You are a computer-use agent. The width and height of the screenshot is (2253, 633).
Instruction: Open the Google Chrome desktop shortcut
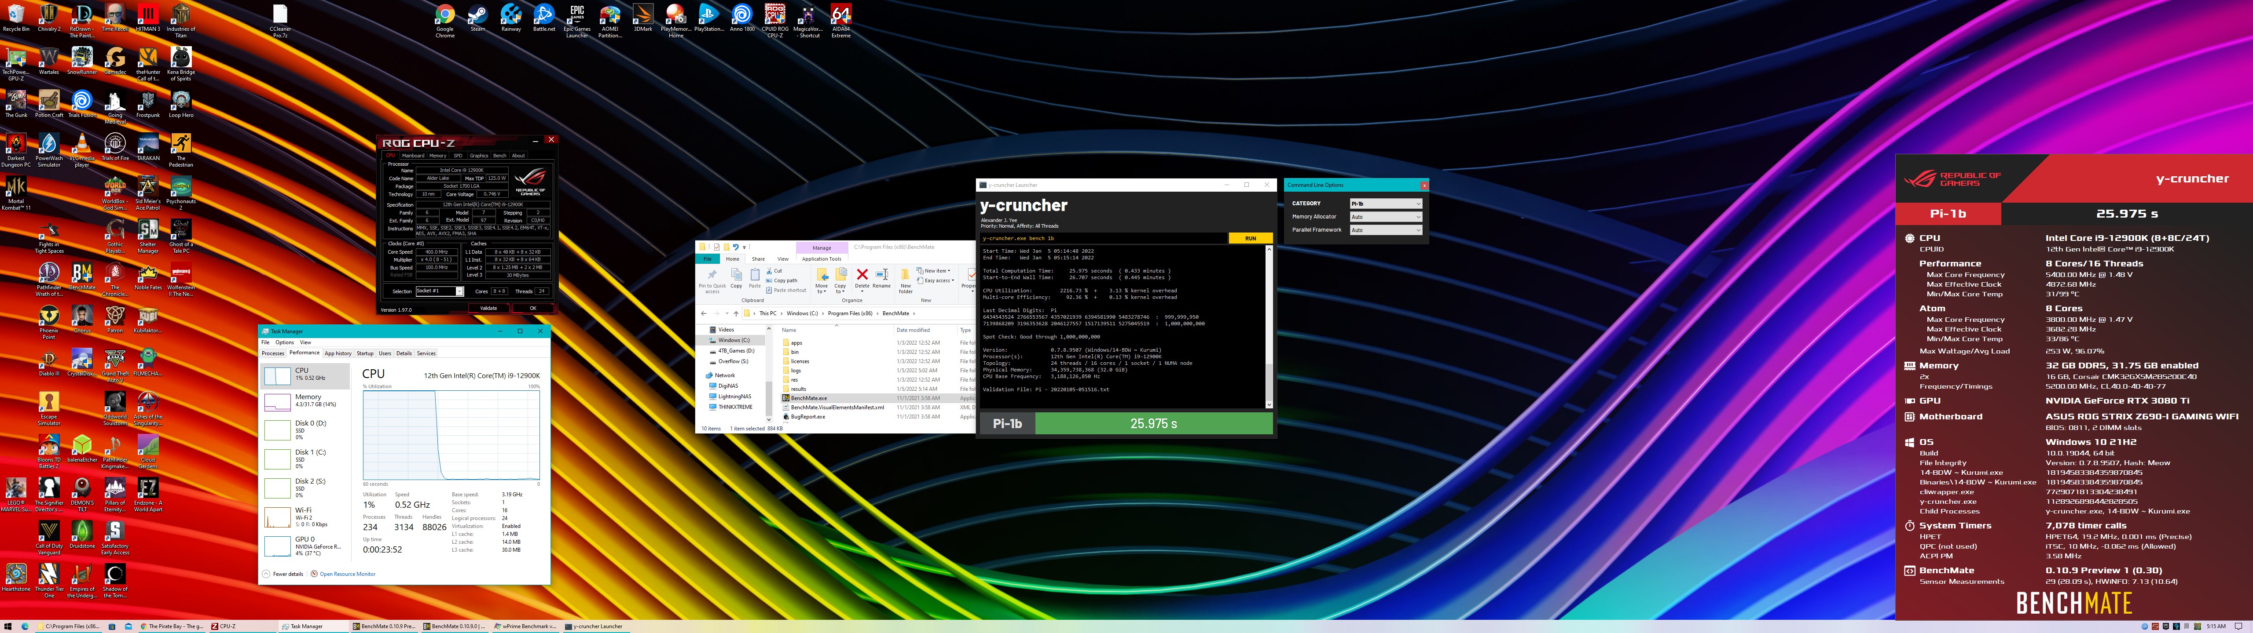[444, 21]
